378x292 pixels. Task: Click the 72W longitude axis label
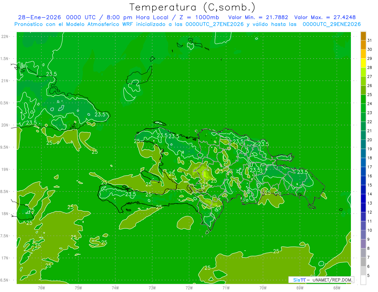[x=189, y=288]
